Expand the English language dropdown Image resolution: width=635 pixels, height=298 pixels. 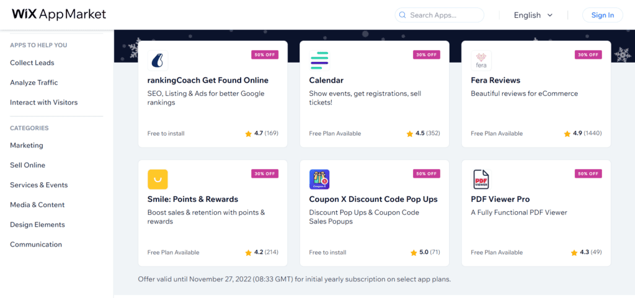[x=533, y=15]
